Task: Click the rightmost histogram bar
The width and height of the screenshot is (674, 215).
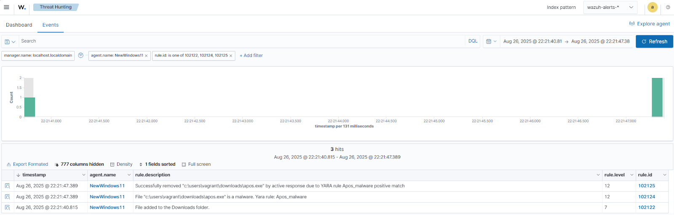Action: click(x=657, y=97)
